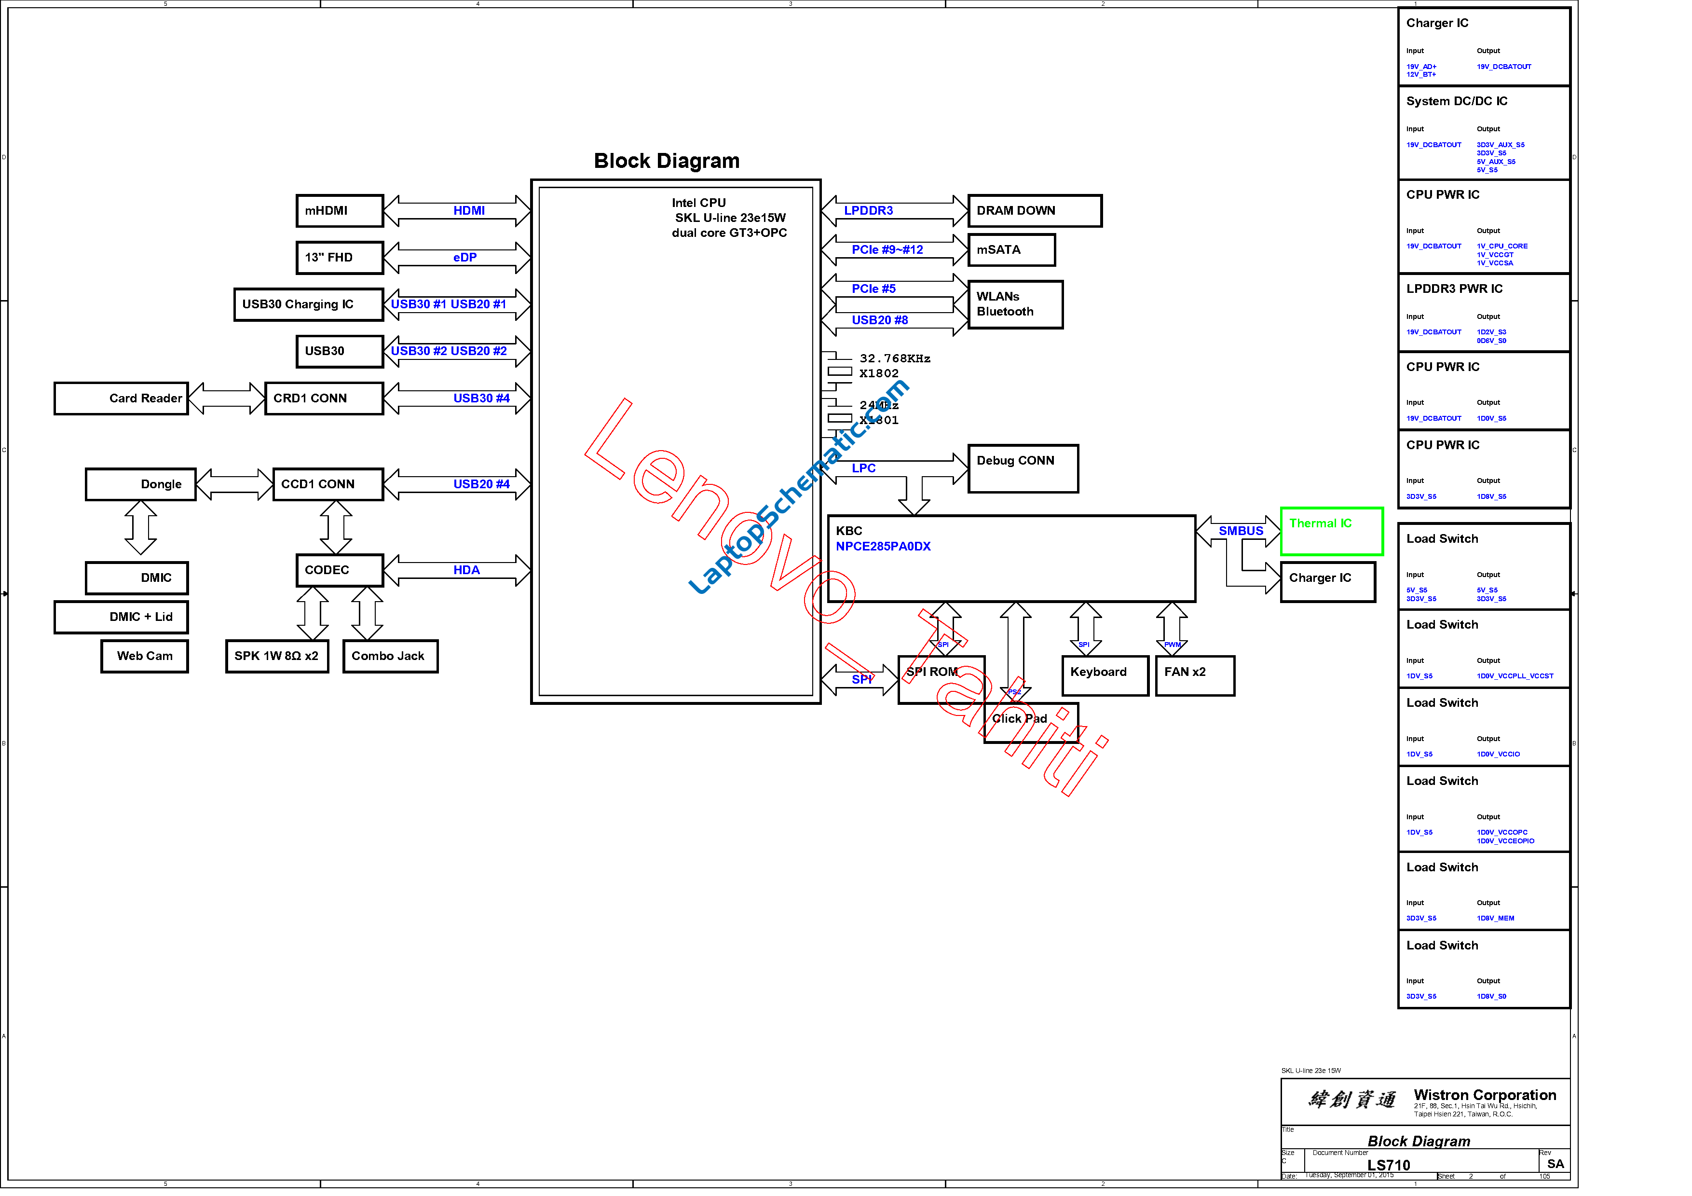Click the 'LPC' bus label

tap(864, 468)
